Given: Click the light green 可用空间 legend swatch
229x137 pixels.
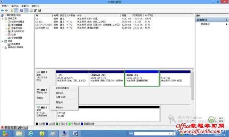Looking at the screenshot, I should pyautogui.click(x=69, y=124).
